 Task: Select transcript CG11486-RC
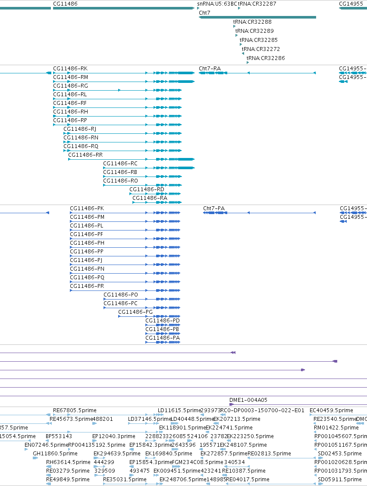pyautogui.click(x=120, y=164)
